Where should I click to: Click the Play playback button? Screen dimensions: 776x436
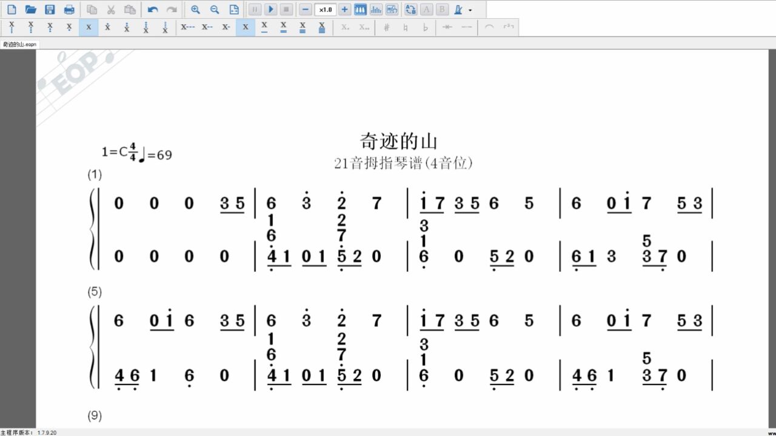click(x=271, y=10)
